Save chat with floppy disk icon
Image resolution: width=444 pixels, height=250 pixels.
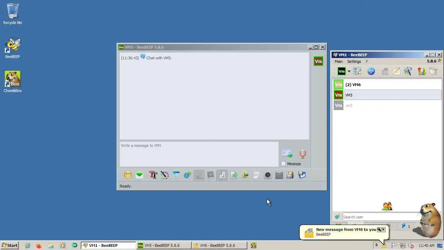(302, 175)
